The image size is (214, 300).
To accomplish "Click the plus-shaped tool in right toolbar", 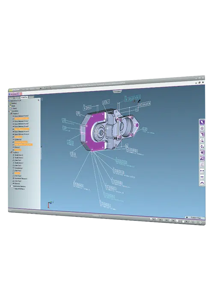I will point(202,153).
